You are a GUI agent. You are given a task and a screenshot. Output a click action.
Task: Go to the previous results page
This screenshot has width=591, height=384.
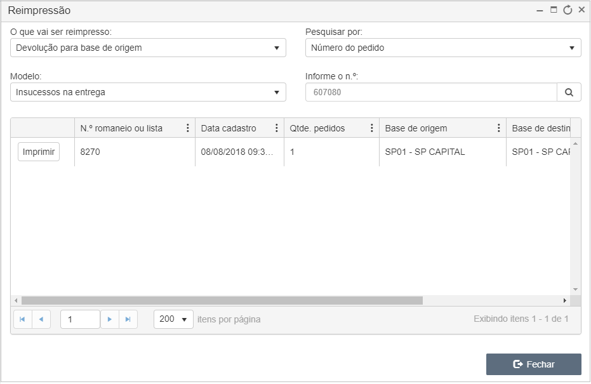tap(41, 319)
